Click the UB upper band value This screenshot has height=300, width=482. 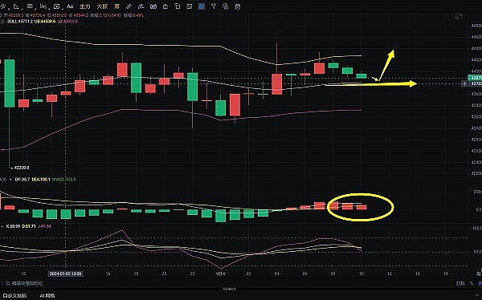click(x=45, y=22)
